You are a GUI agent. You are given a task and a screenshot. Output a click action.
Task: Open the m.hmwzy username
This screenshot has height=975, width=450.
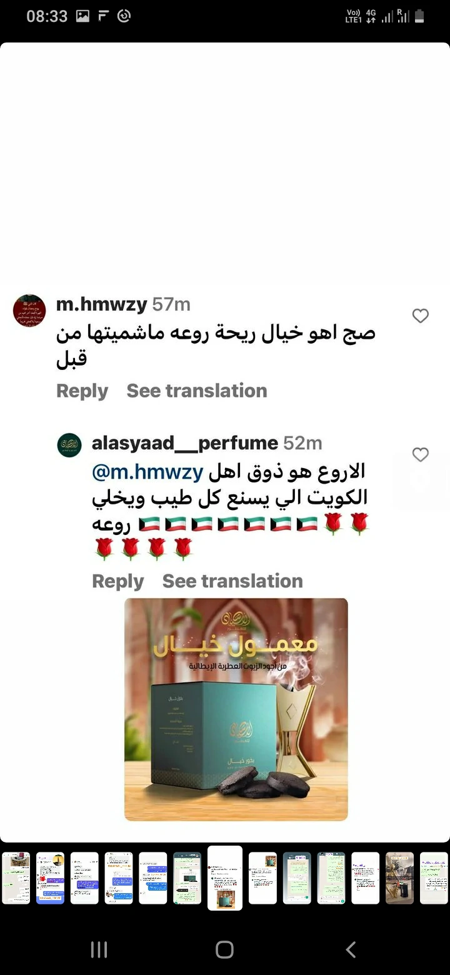pyautogui.click(x=101, y=304)
